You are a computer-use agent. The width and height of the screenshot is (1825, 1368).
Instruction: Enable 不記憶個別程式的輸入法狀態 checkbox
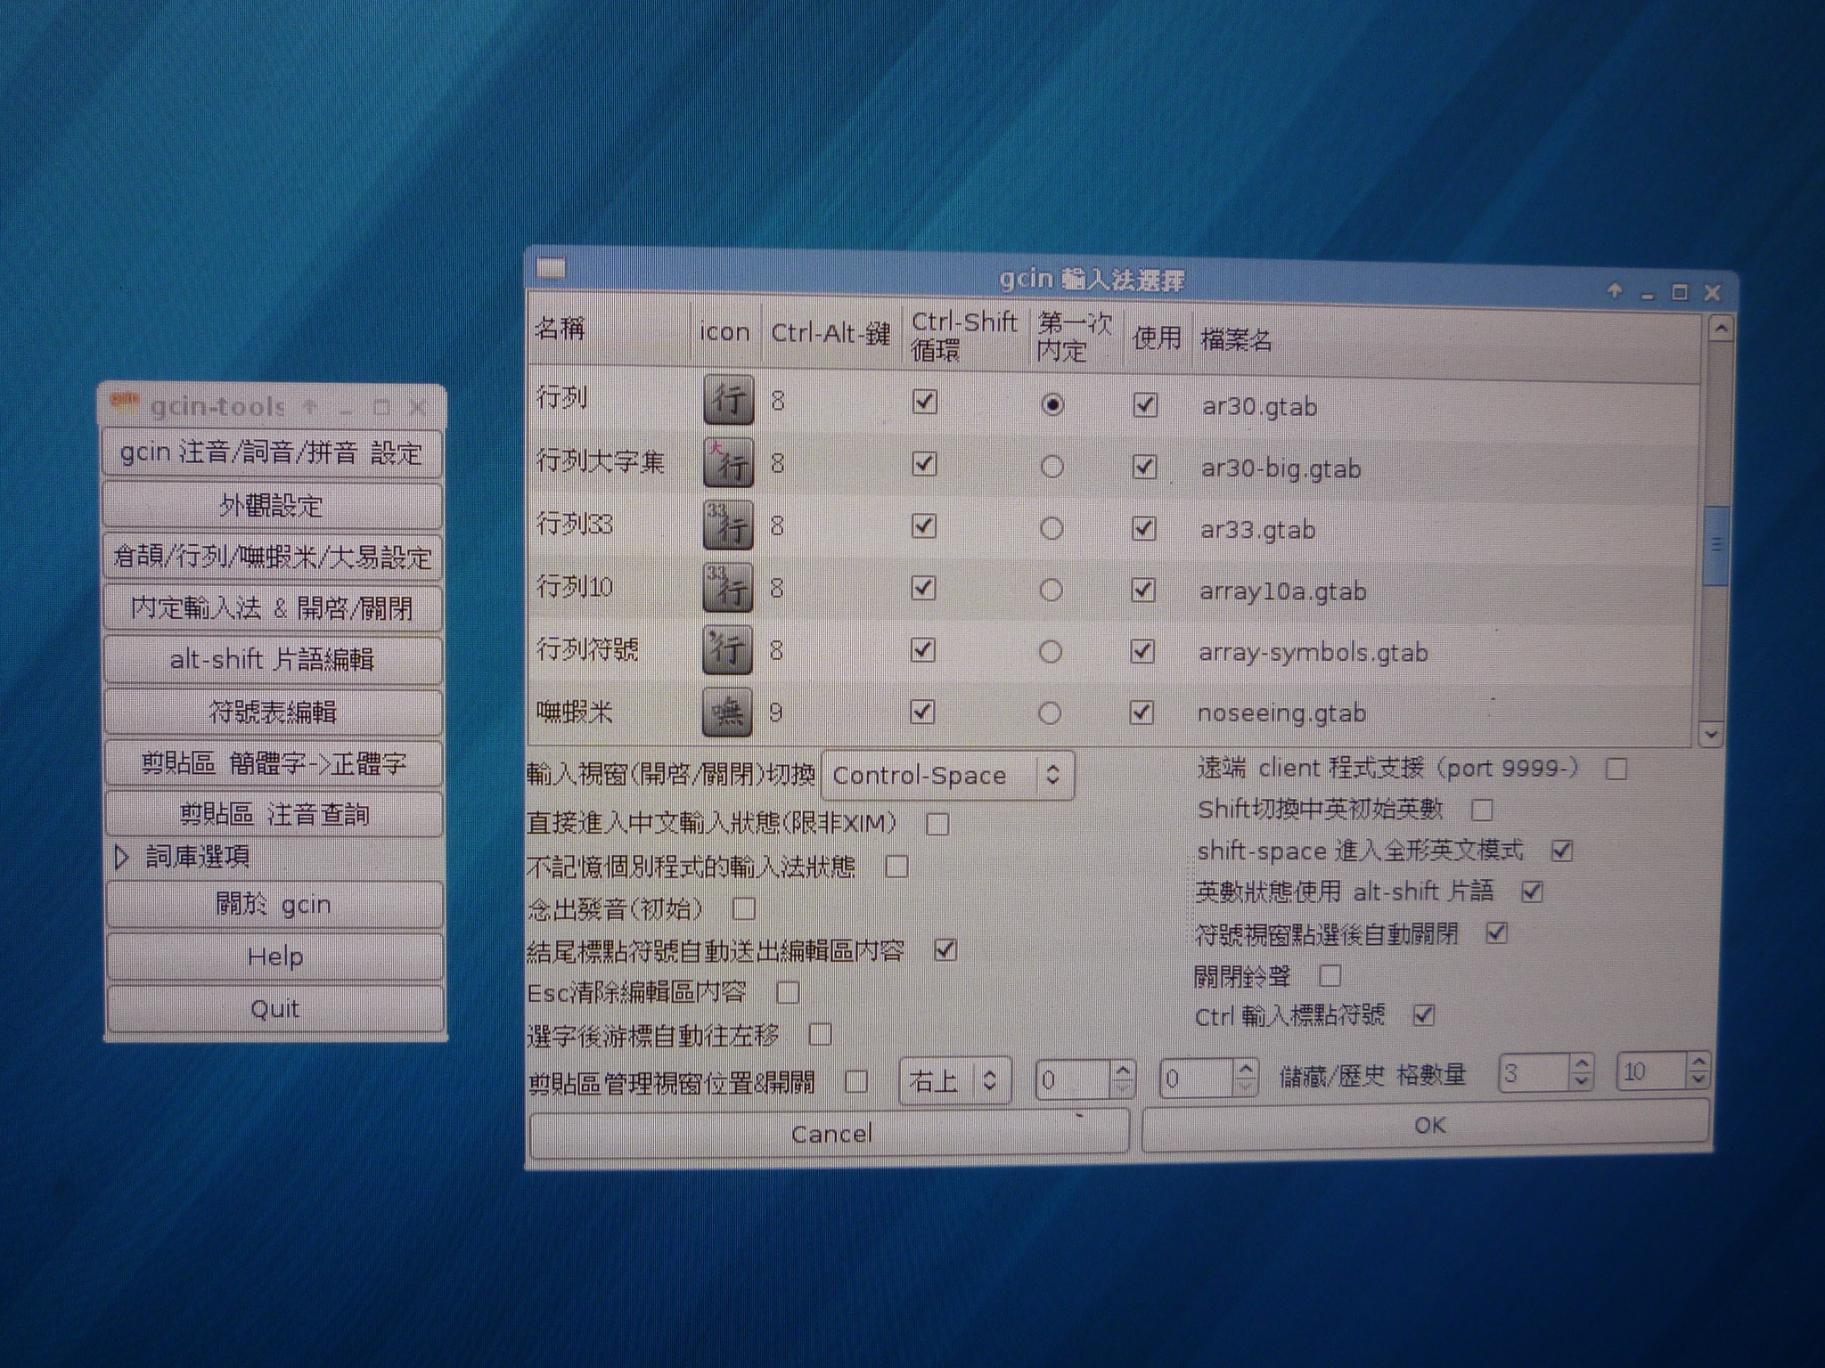(x=897, y=866)
